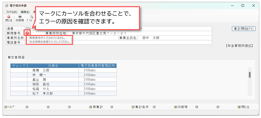This screenshot has height=118, width=261.
Task: Tick the チェック cell for 桜庭 やえ
Action: click(19, 89)
